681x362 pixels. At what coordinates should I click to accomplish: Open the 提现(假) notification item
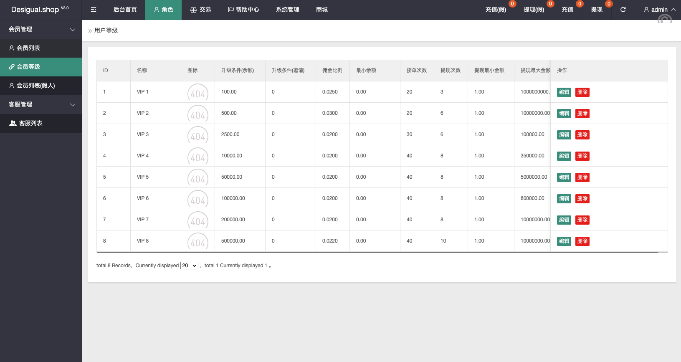534,10
